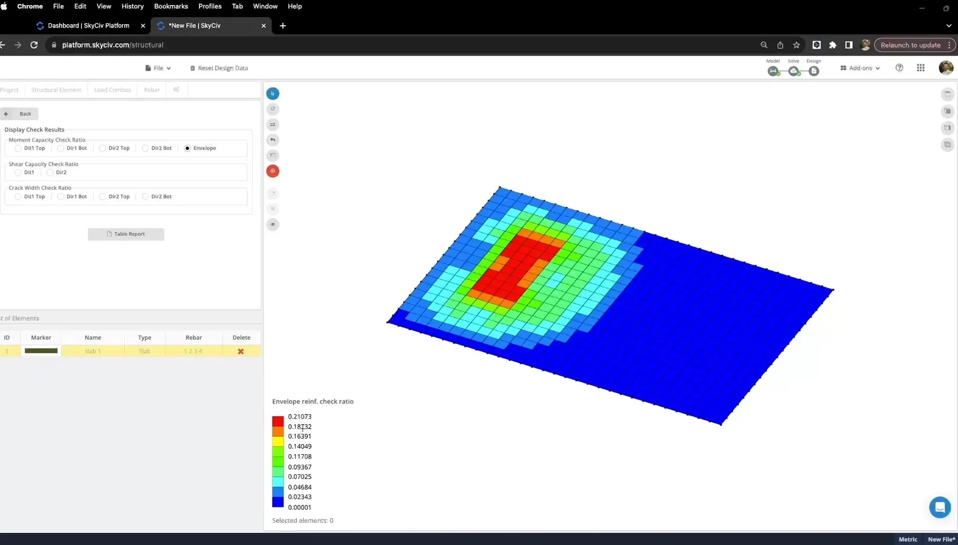
Task: Click the slab 1 marker color swatch
Action: pyautogui.click(x=41, y=351)
